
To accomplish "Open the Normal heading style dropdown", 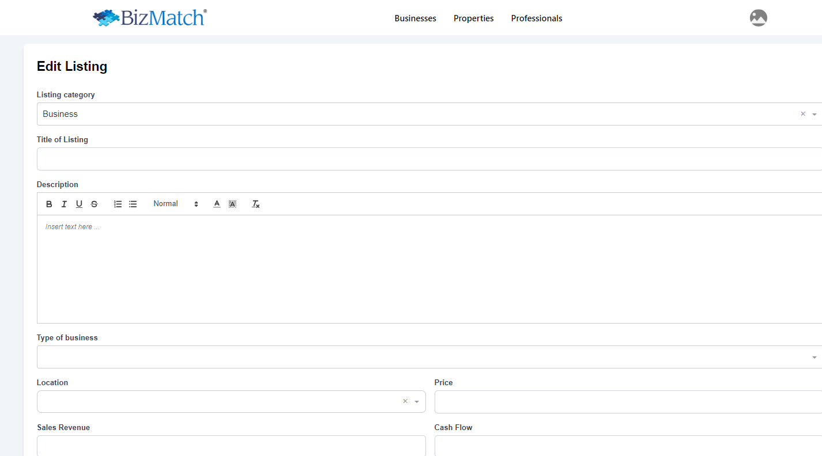I will tap(175, 204).
